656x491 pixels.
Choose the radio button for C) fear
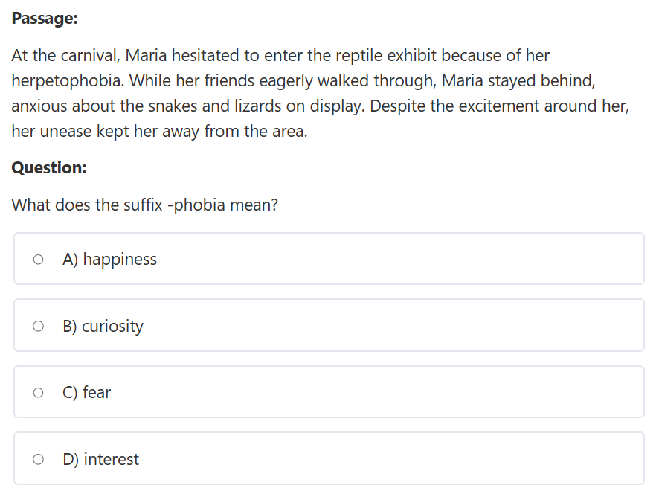(38, 393)
